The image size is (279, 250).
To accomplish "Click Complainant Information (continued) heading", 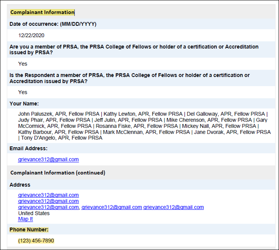I will pyautogui.click(x=58, y=173).
